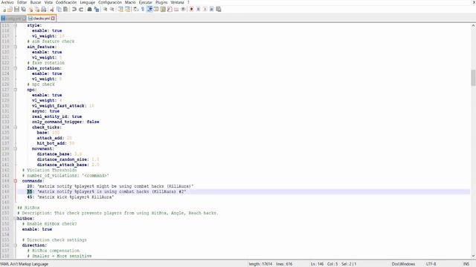Viewport: 476px width, 267px height.
Task: Collapse the aim_feature block fold marker
Action: 15,47
